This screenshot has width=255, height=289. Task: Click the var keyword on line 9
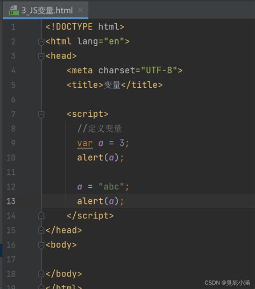85,143
